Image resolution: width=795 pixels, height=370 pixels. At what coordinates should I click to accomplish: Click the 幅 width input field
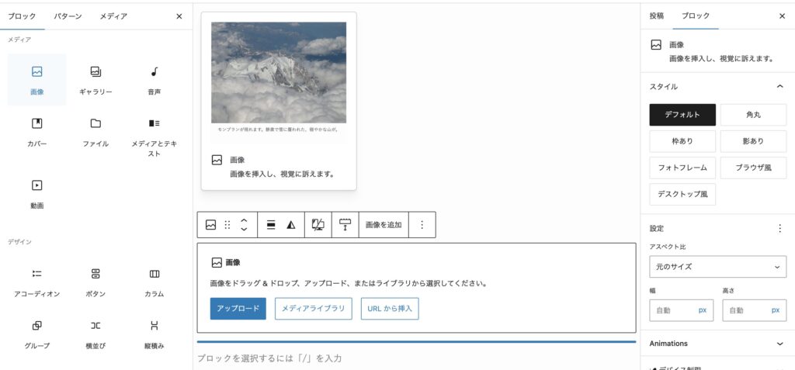[672, 310]
